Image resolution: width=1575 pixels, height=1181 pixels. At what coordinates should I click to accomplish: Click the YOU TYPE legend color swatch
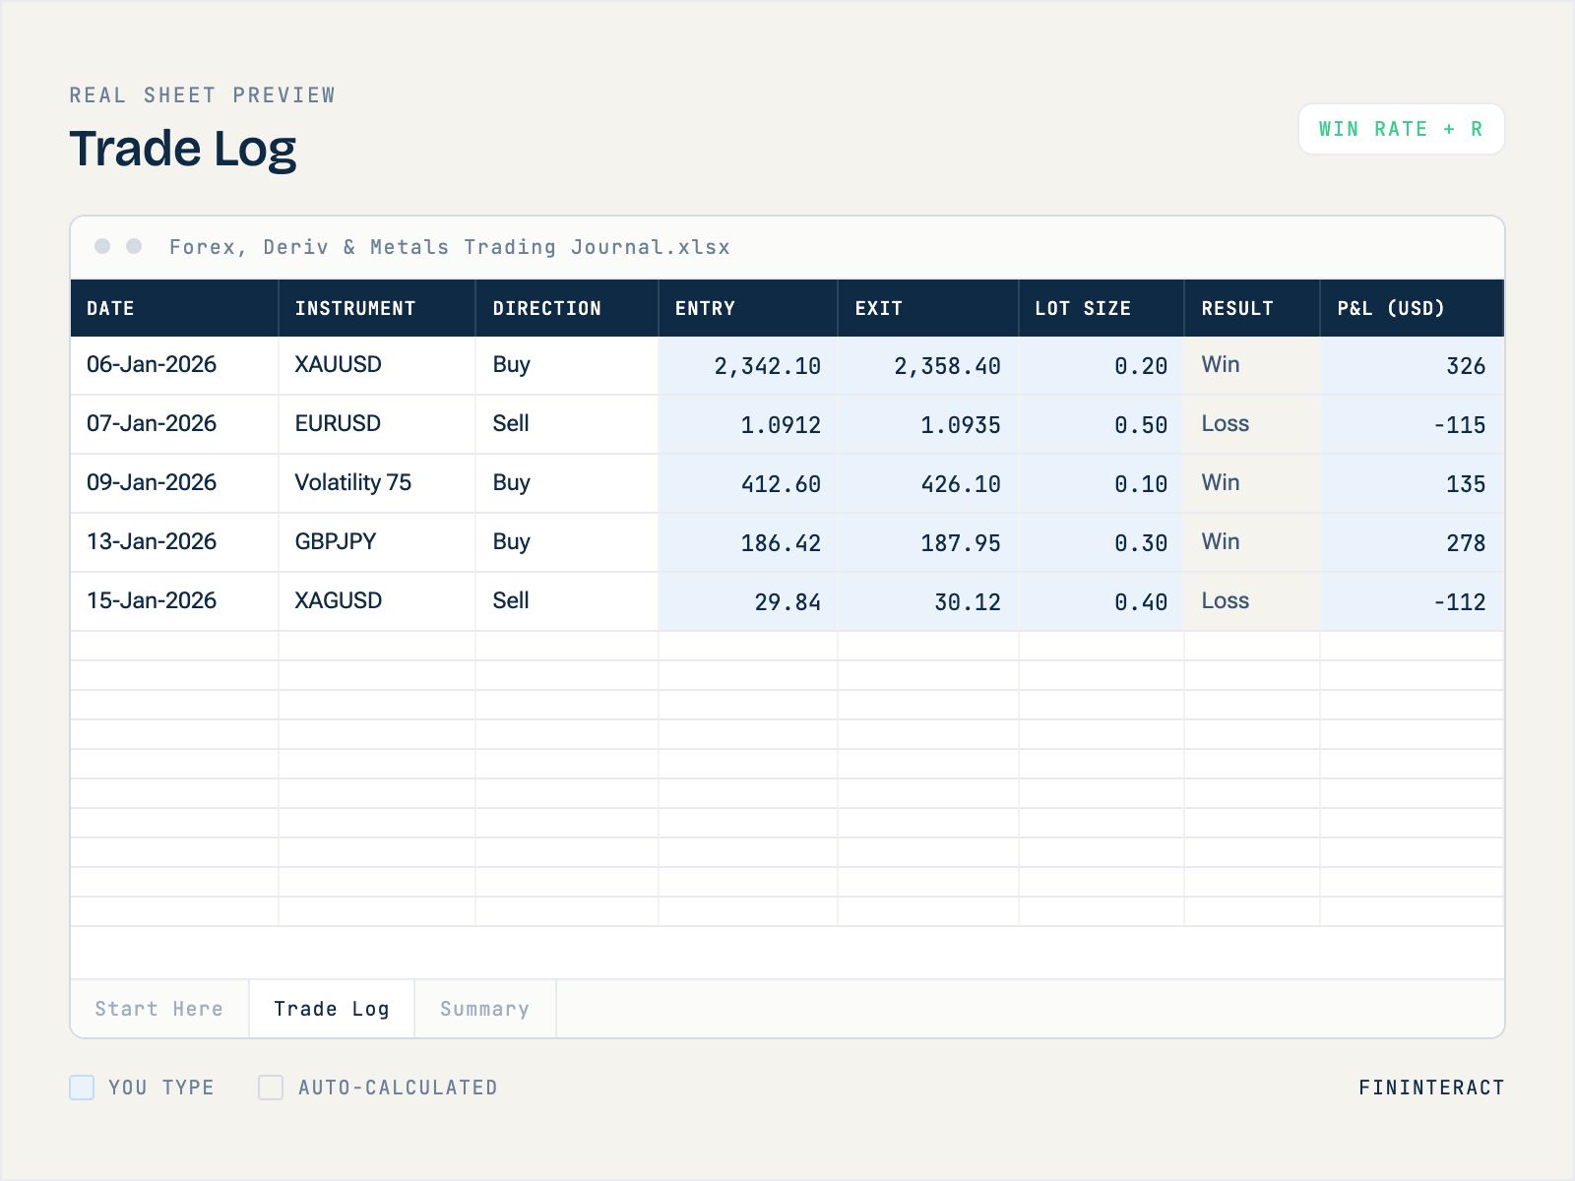pyautogui.click(x=82, y=1088)
